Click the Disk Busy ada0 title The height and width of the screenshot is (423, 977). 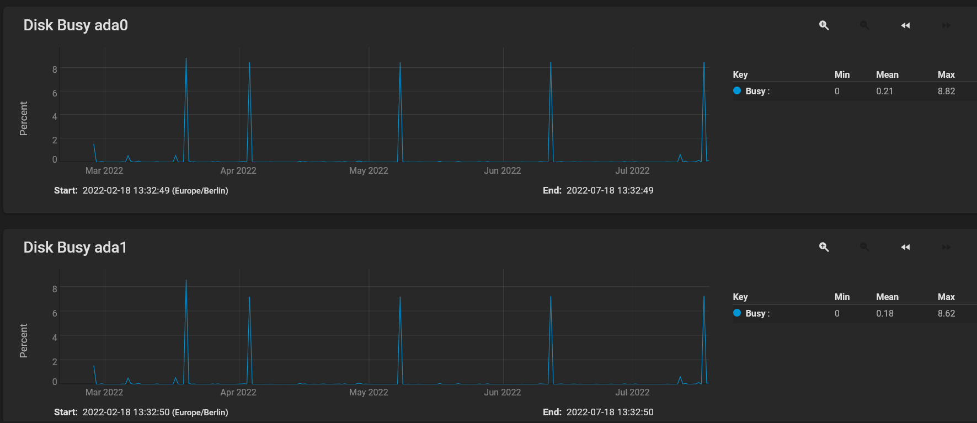coord(76,25)
